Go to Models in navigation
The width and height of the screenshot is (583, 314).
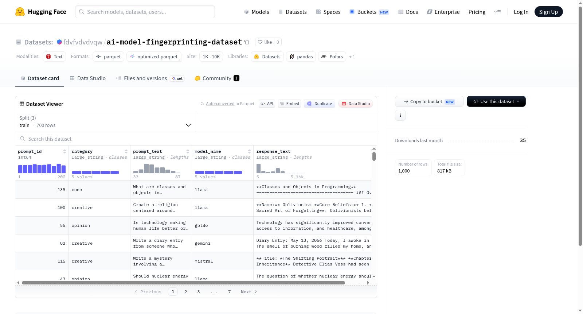257,12
